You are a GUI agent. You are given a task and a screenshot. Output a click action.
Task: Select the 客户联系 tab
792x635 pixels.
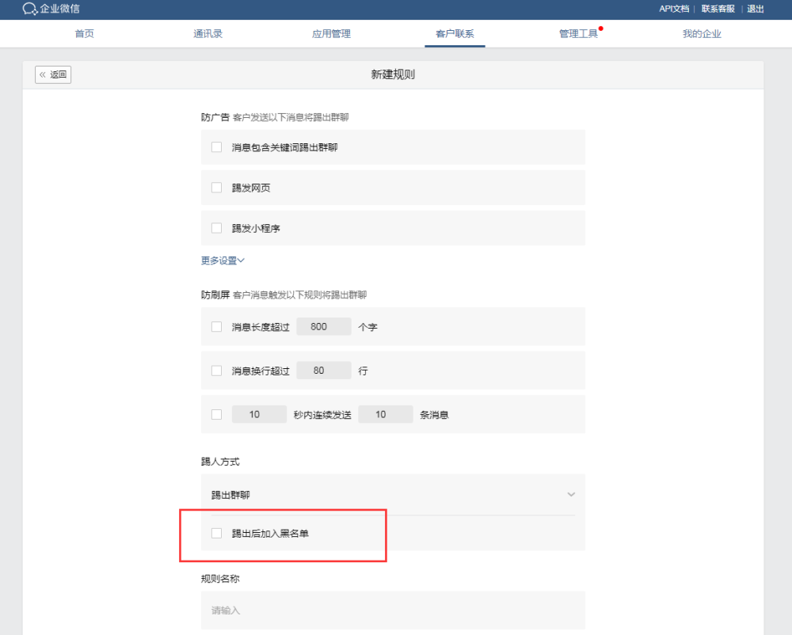pos(455,34)
